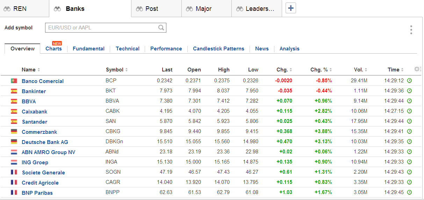Open the Technical tab
This screenshot has width=424, height=200.
point(128,49)
